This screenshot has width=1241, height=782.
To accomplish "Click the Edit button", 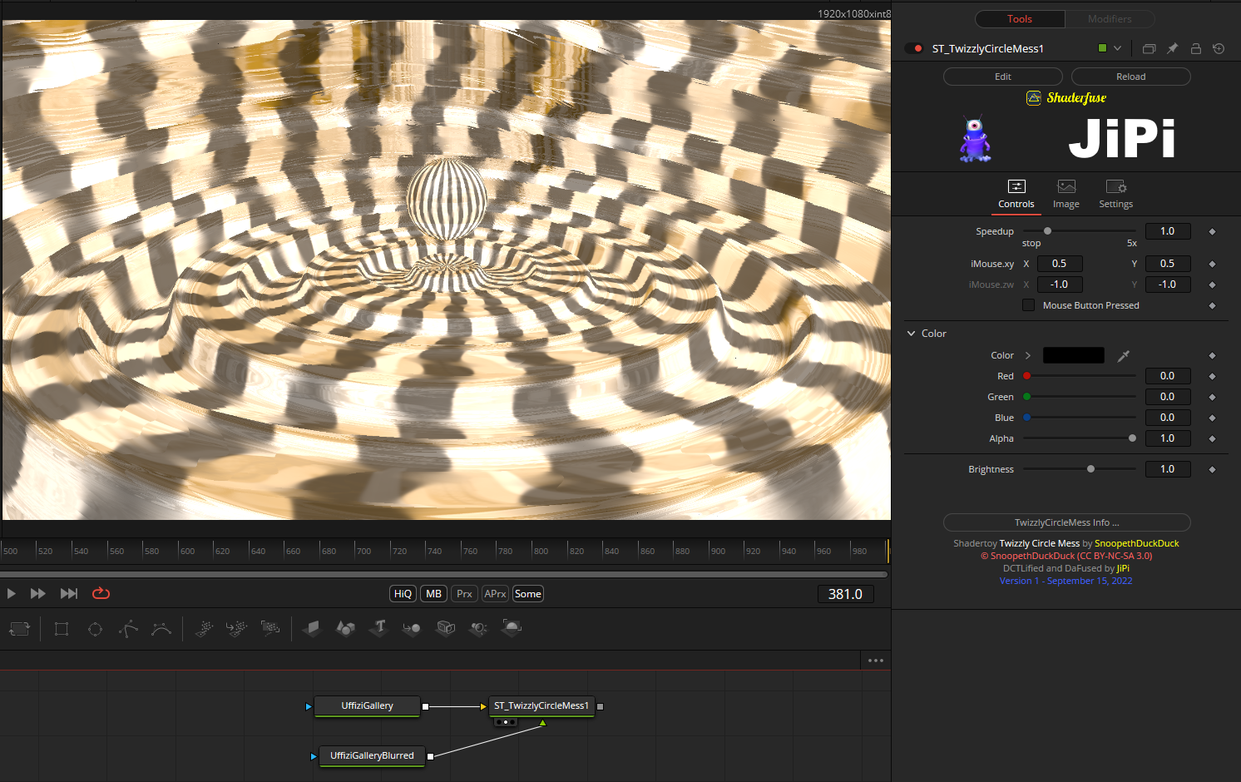I will click(1003, 77).
